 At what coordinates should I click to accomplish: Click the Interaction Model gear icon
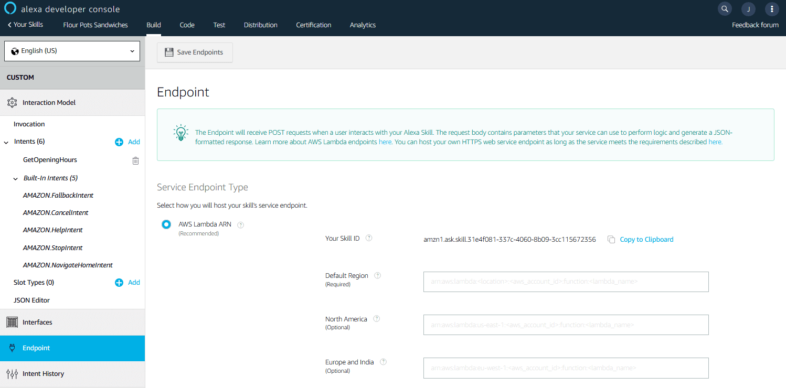[12, 103]
